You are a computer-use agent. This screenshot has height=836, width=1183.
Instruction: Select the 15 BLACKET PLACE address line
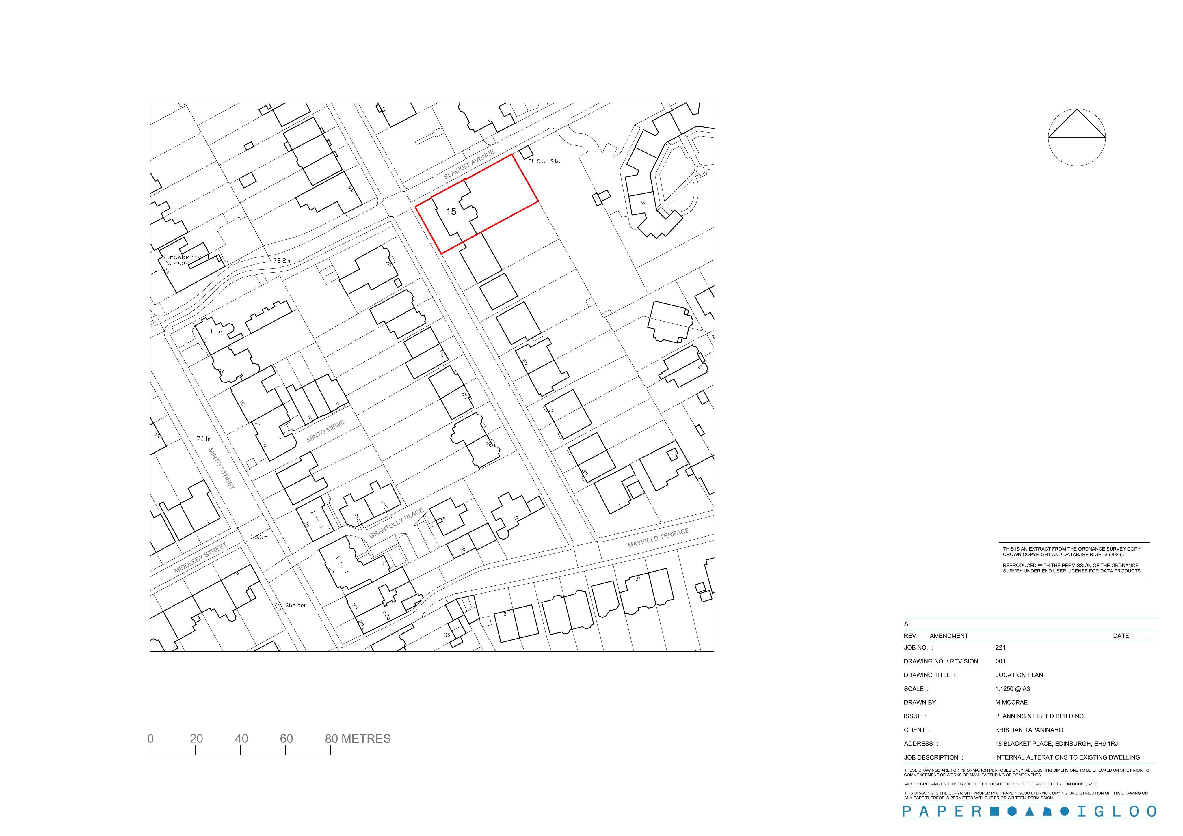1056,744
